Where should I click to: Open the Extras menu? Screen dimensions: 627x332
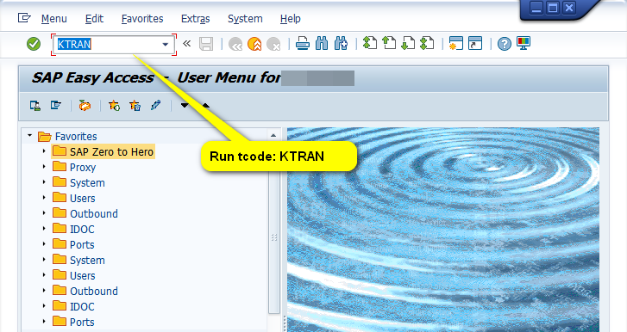[x=195, y=19]
